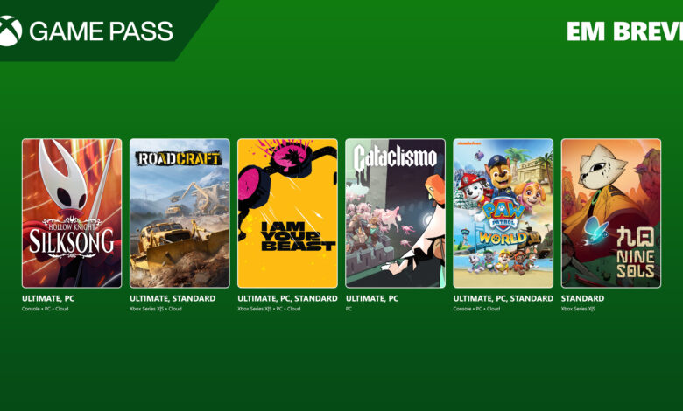Click the GAME PASS title text
The image size is (683, 411).
(x=101, y=31)
